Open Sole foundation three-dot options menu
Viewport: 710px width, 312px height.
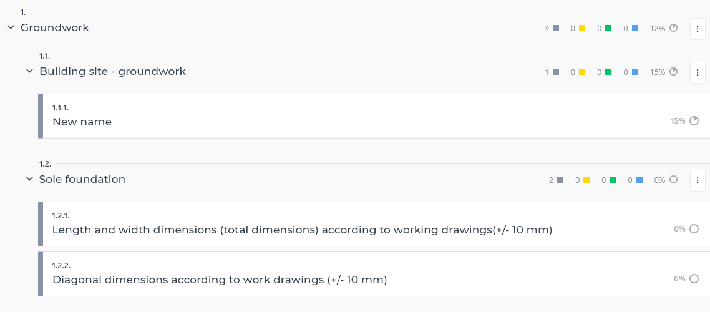coord(698,180)
